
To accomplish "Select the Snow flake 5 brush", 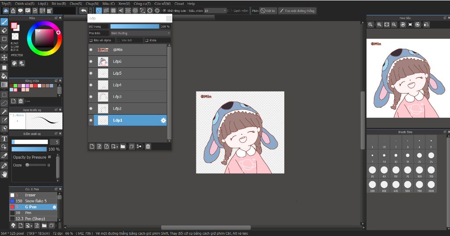I will pyautogui.click(x=33, y=201).
